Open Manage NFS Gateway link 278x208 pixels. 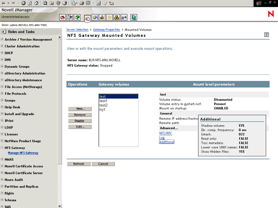[23, 153]
